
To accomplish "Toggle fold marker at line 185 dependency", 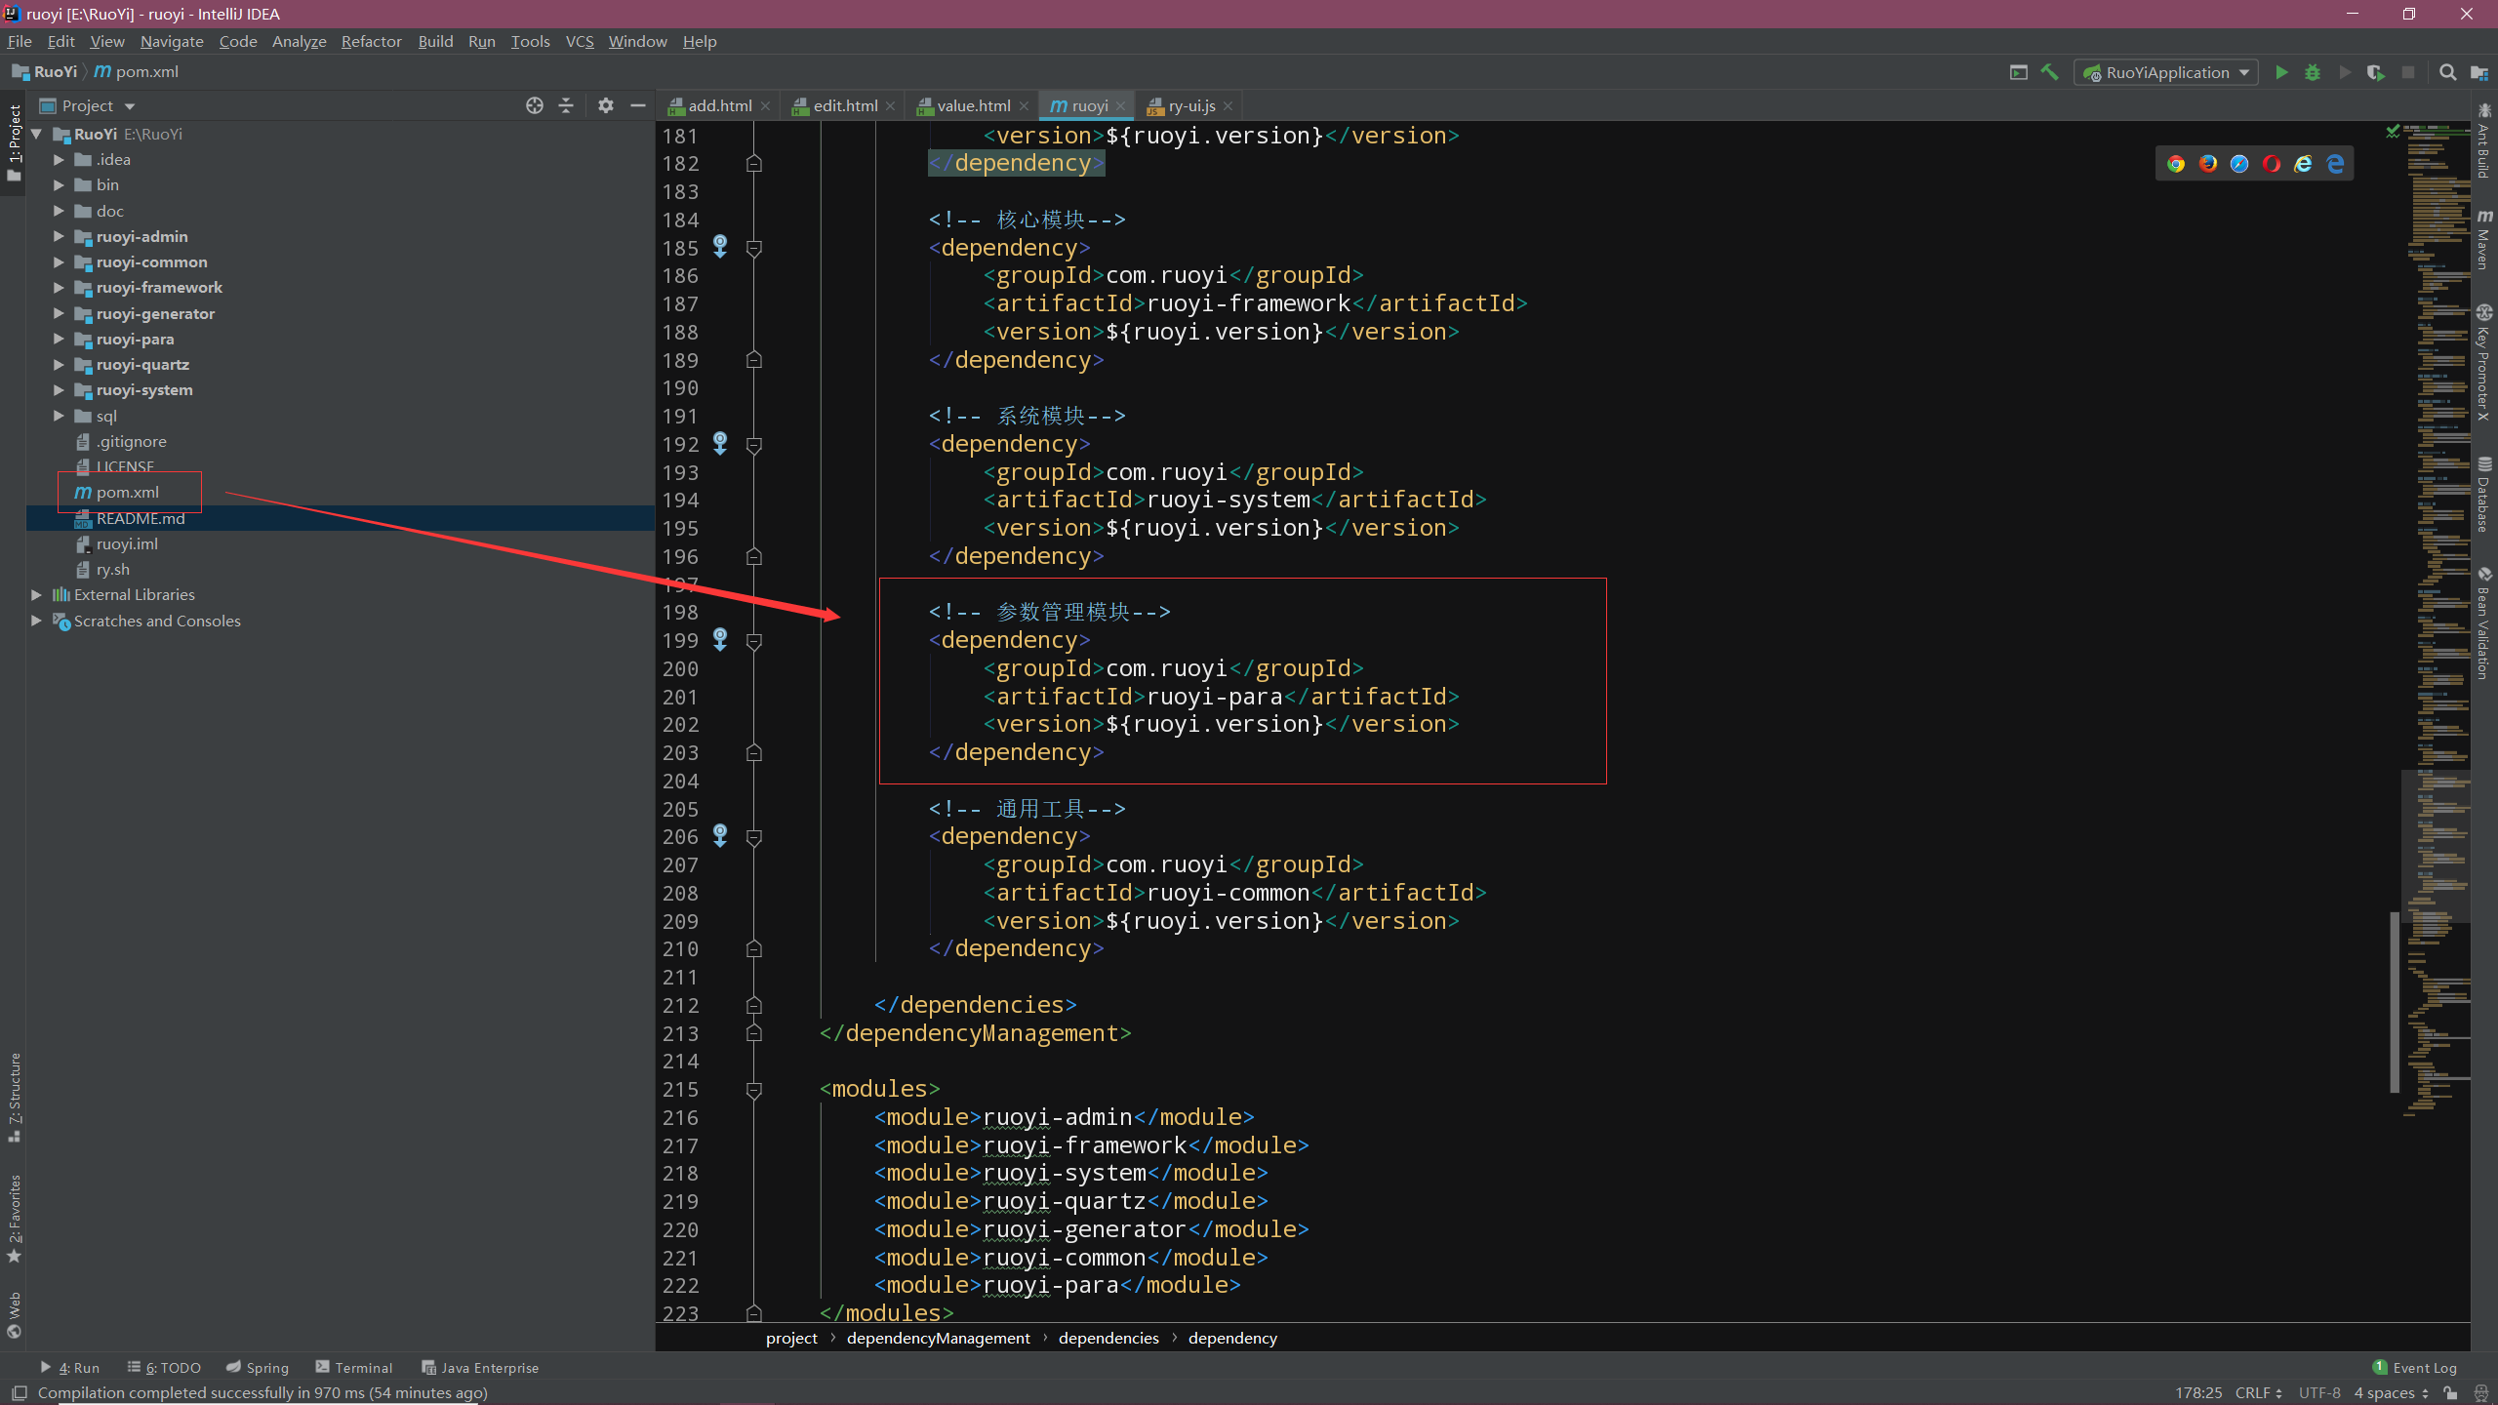I will pyautogui.click(x=754, y=249).
